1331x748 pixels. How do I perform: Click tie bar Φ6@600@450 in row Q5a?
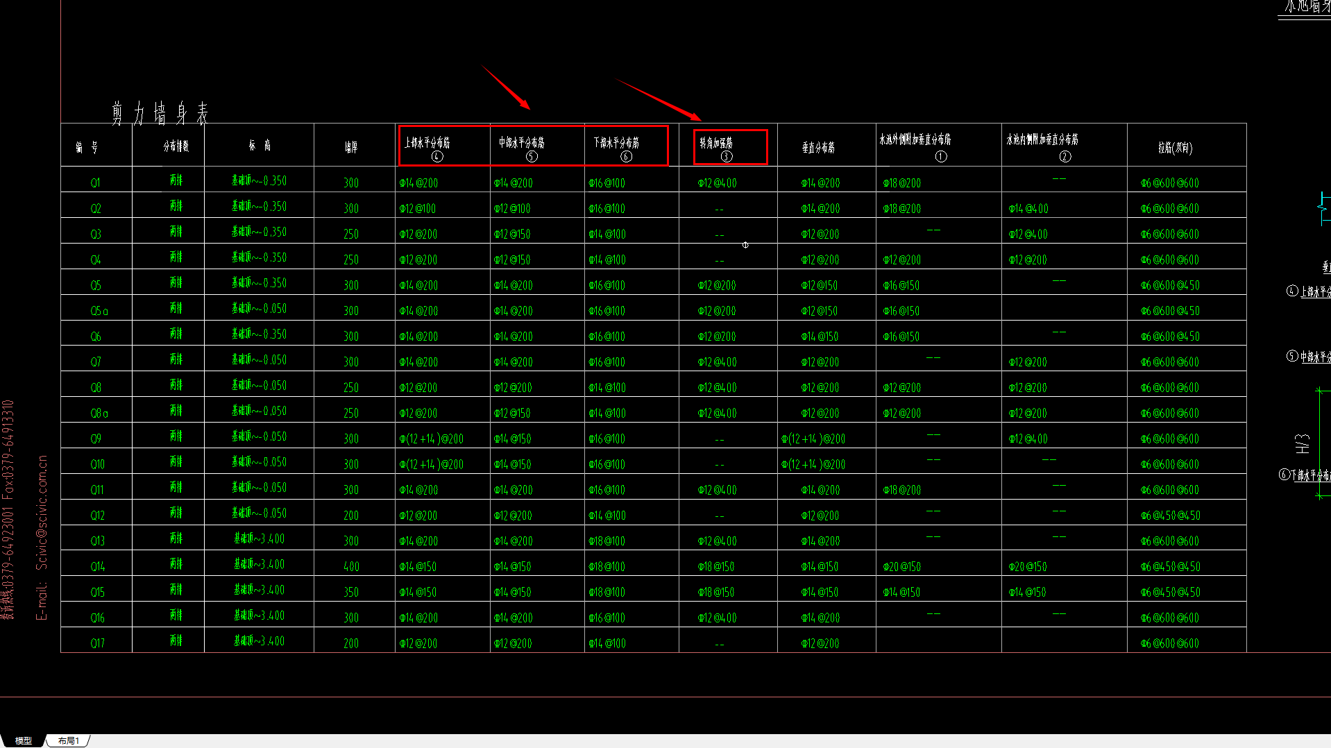click(x=1170, y=312)
